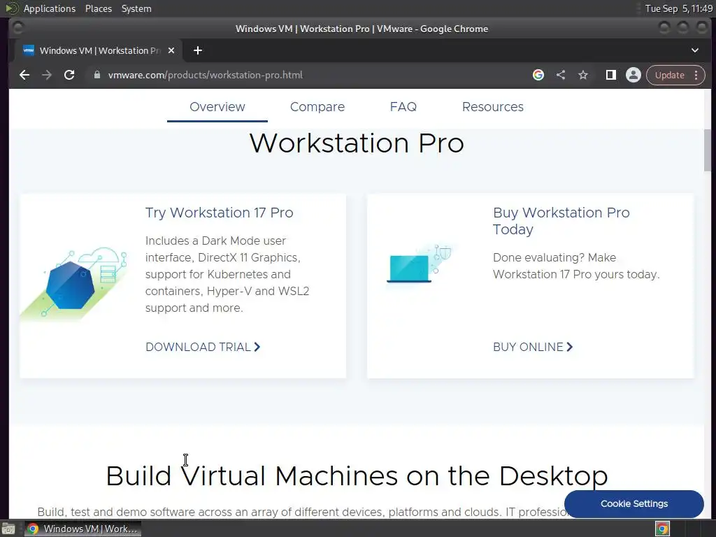Open a new browser tab
This screenshot has height=537, width=716.
[198, 50]
